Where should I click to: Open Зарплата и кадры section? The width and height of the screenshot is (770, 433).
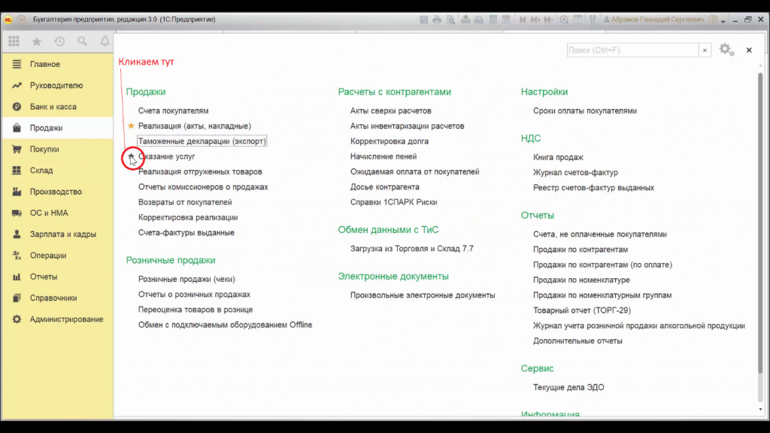pyautogui.click(x=62, y=234)
